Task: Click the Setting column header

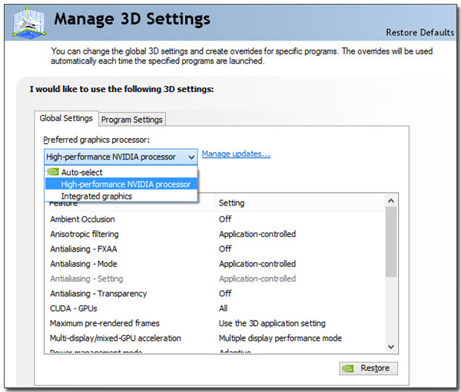Action: pyautogui.click(x=300, y=203)
